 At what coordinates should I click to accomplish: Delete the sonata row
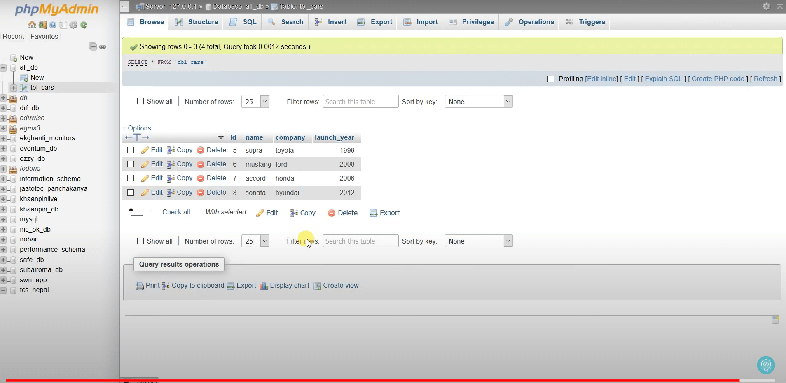216,193
